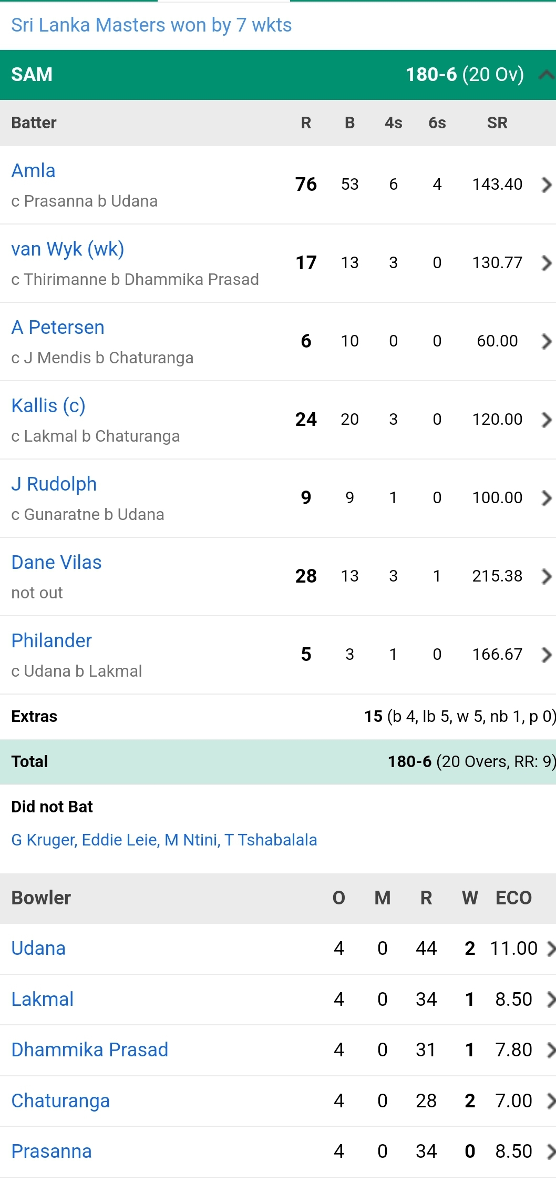Open Kallis (c) player profile
Image resolution: width=556 pixels, height=1182 pixels.
click(x=48, y=406)
